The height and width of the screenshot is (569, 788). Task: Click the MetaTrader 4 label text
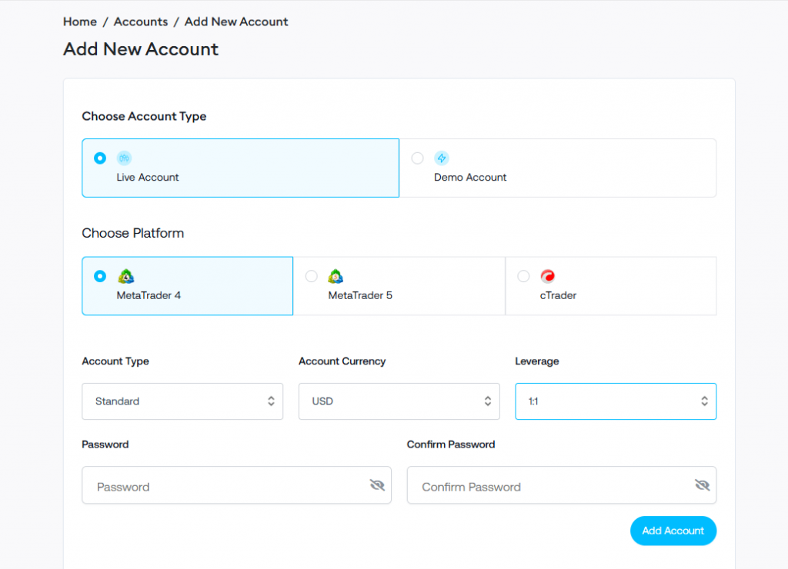[149, 295]
